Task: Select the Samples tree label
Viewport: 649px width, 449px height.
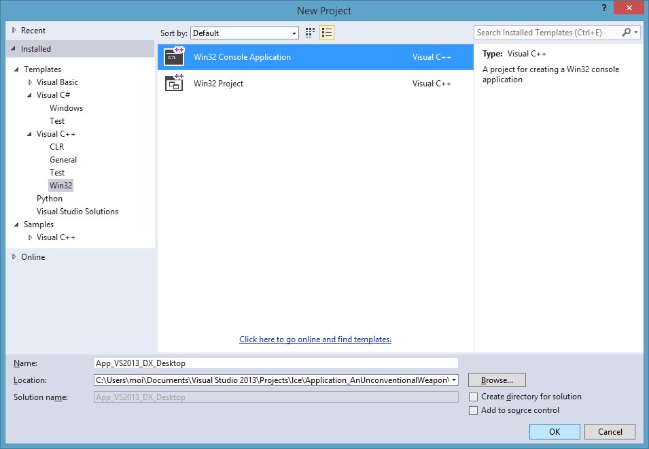Action: point(39,224)
